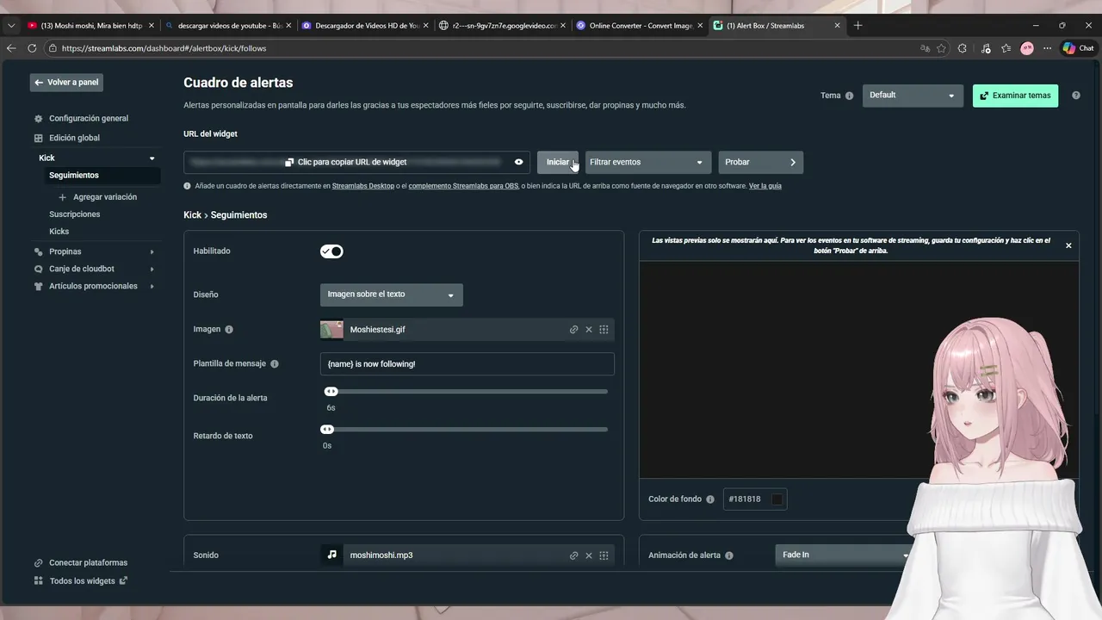The width and height of the screenshot is (1102, 620).
Task: Remove moshimoshi.mp3 sound with X
Action: (589, 555)
